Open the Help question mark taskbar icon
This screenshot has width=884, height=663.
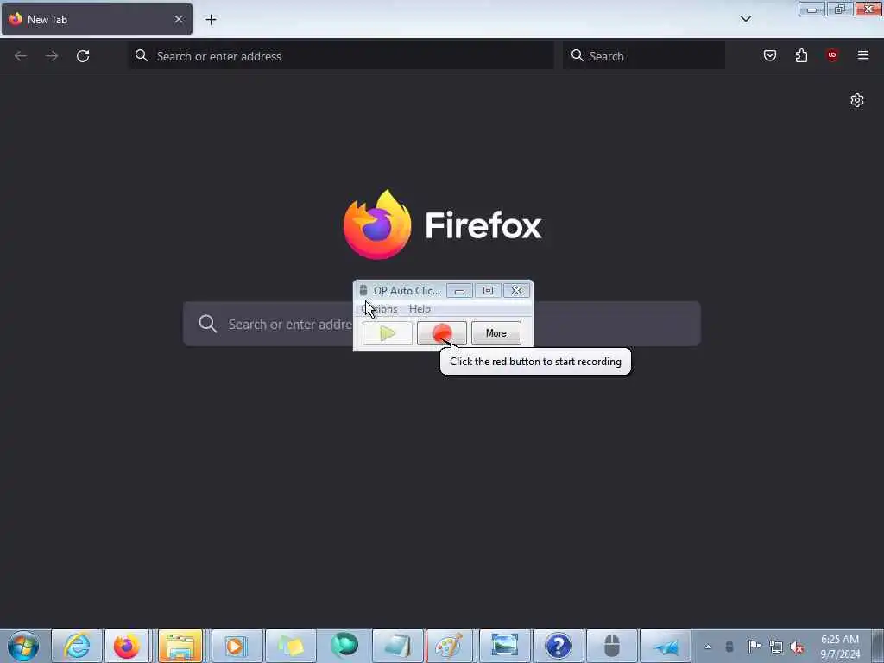click(x=559, y=646)
